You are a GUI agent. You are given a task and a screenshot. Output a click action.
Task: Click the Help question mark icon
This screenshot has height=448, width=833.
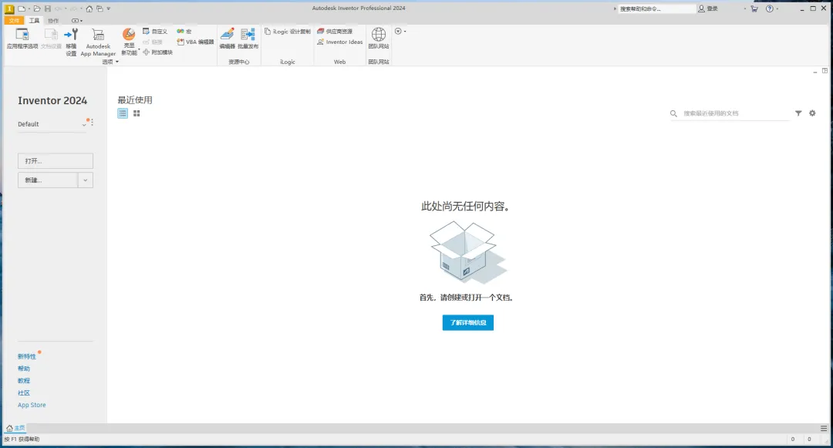769,8
